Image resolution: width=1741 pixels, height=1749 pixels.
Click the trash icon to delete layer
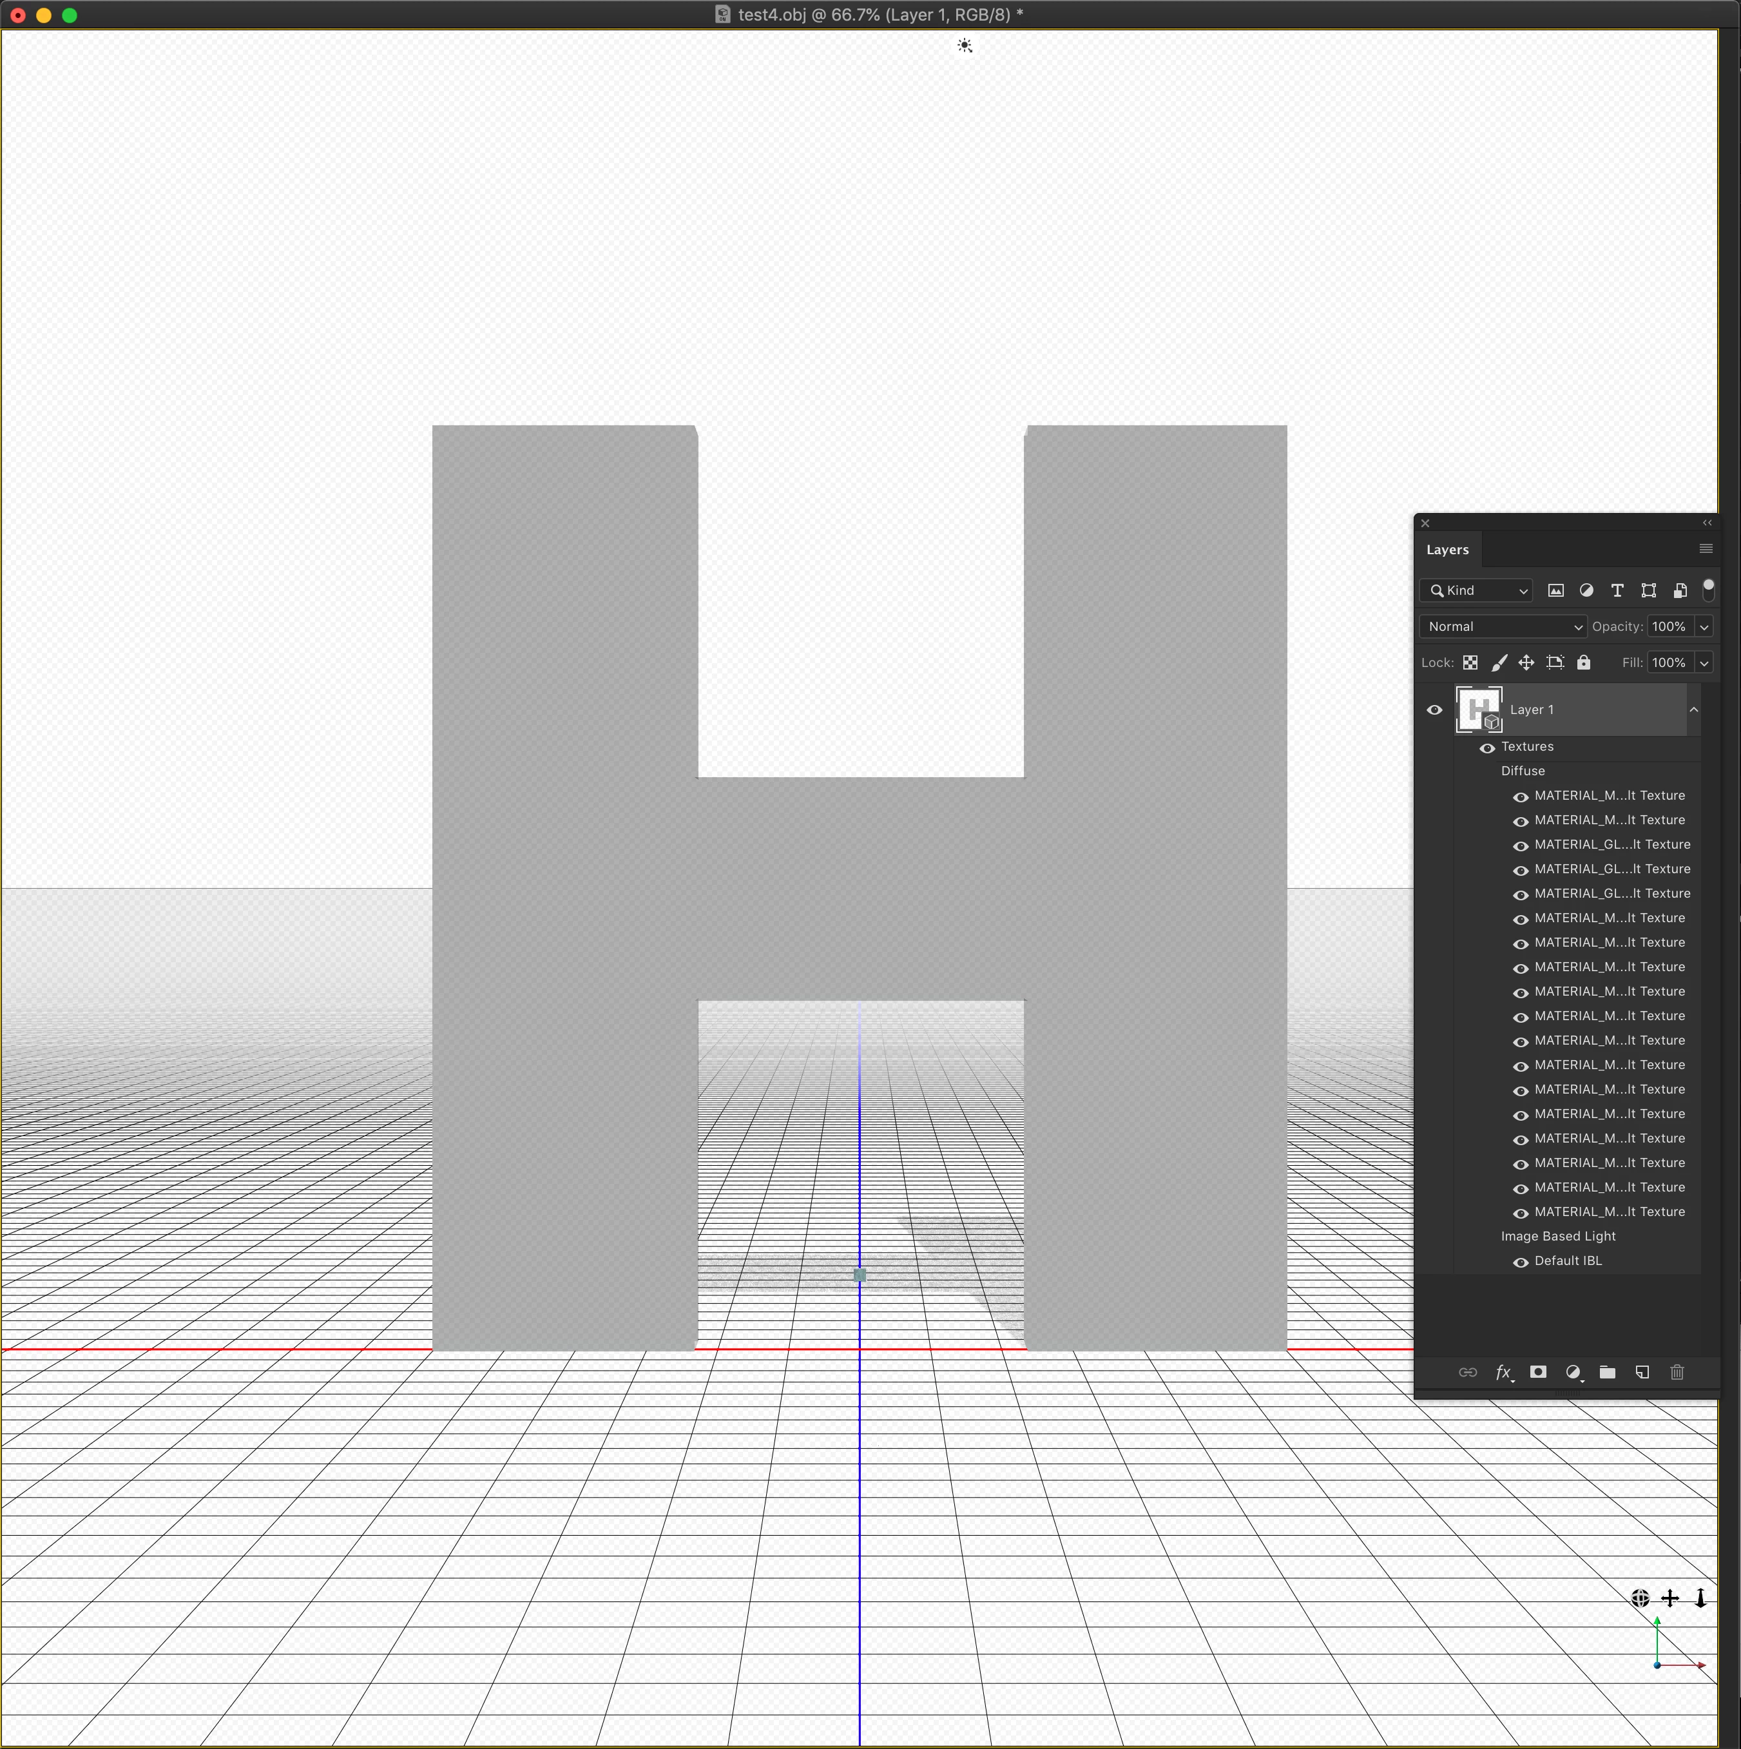click(x=1677, y=1373)
